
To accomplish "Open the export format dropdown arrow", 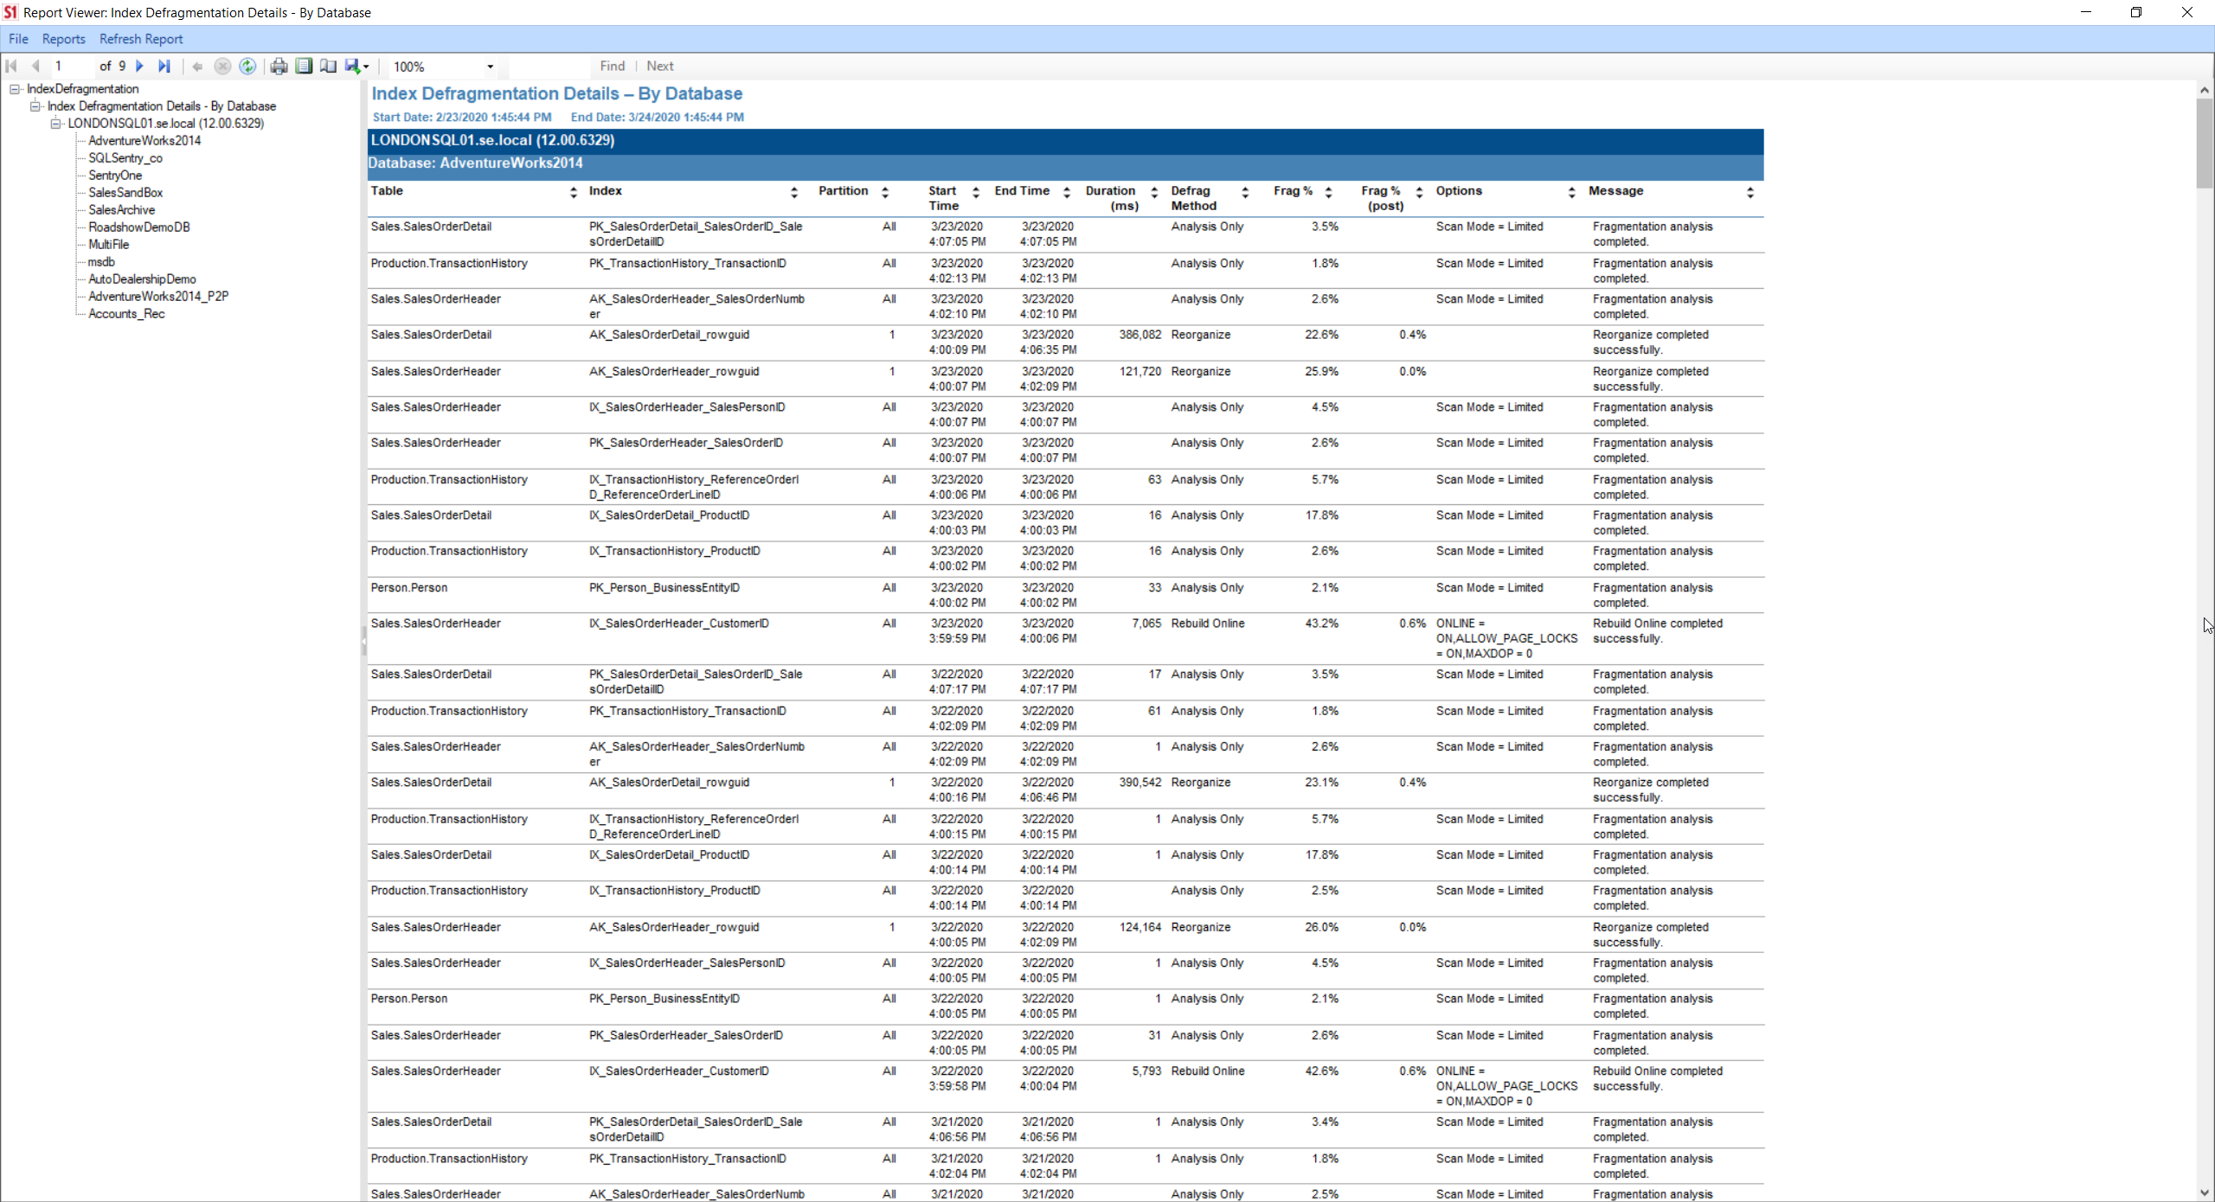I will 366,66.
